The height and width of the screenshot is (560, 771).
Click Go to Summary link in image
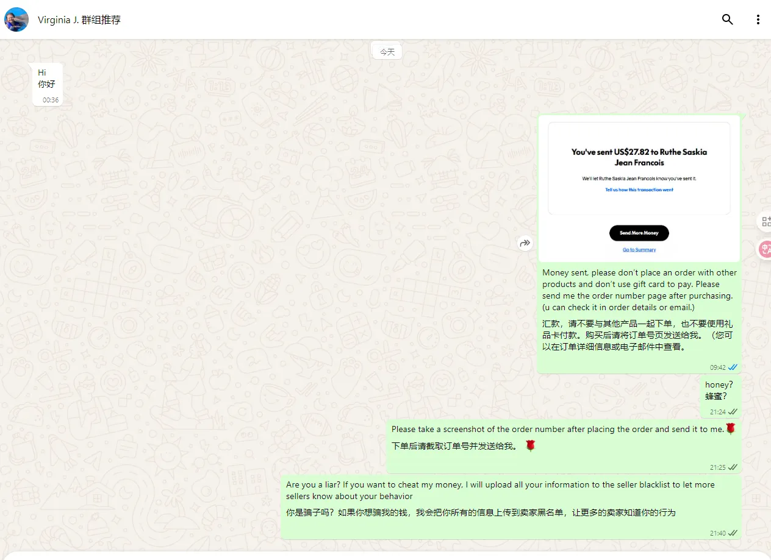pos(639,250)
